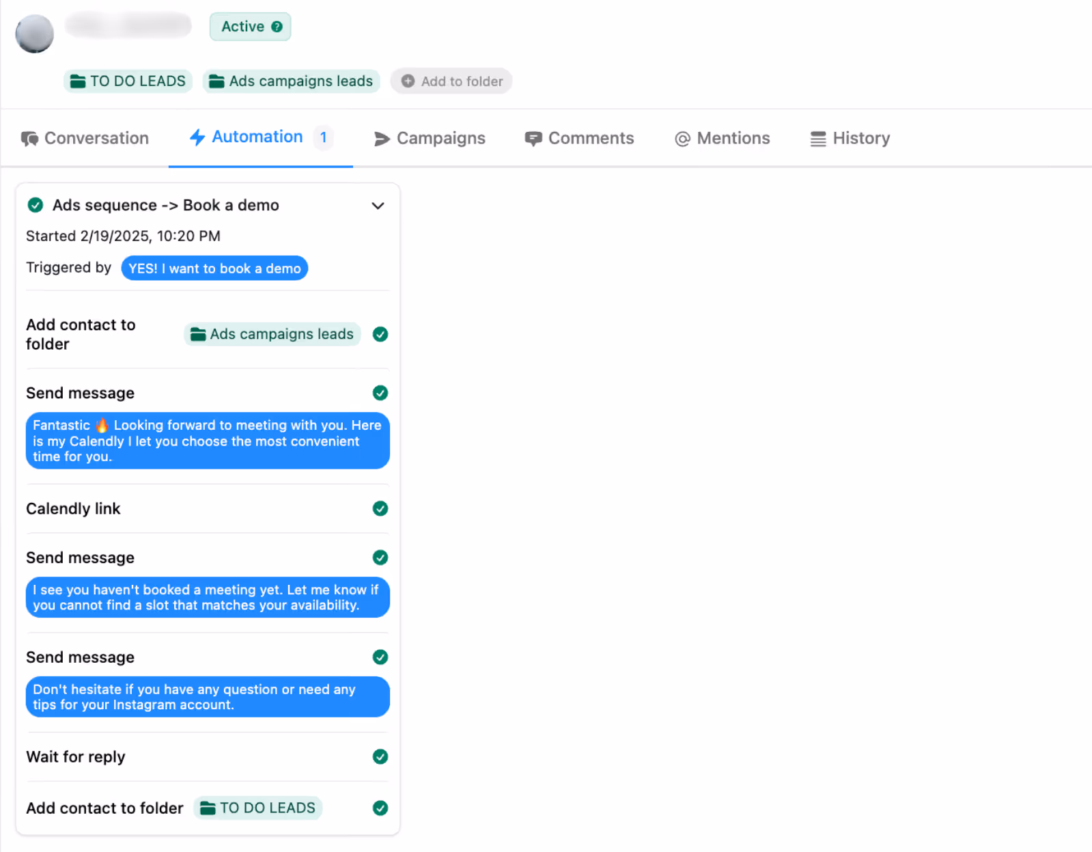Screen dimensions: 1092x852
Task: Switch to the Campaigns tab
Action: pyautogui.click(x=430, y=138)
